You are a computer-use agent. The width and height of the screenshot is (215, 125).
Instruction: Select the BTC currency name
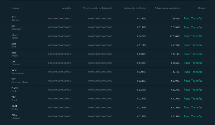point(14,17)
